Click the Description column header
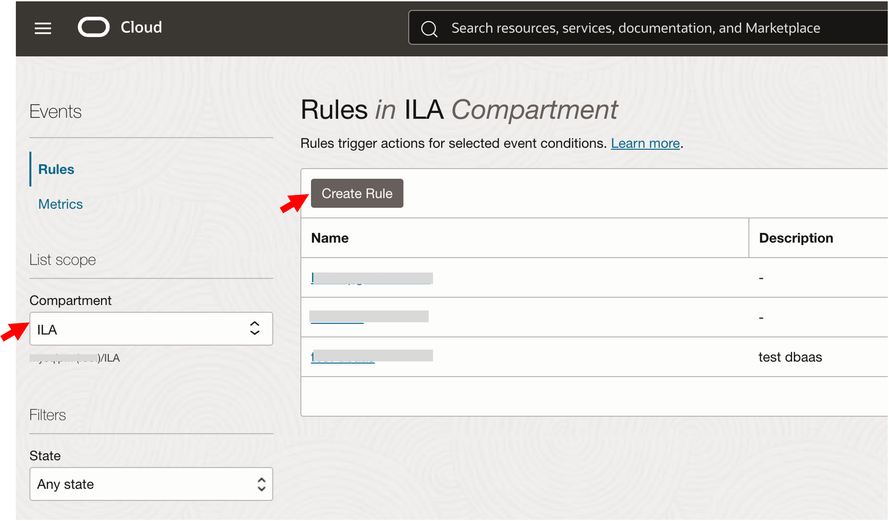This screenshot has height=521, width=889. pos(795,238)
